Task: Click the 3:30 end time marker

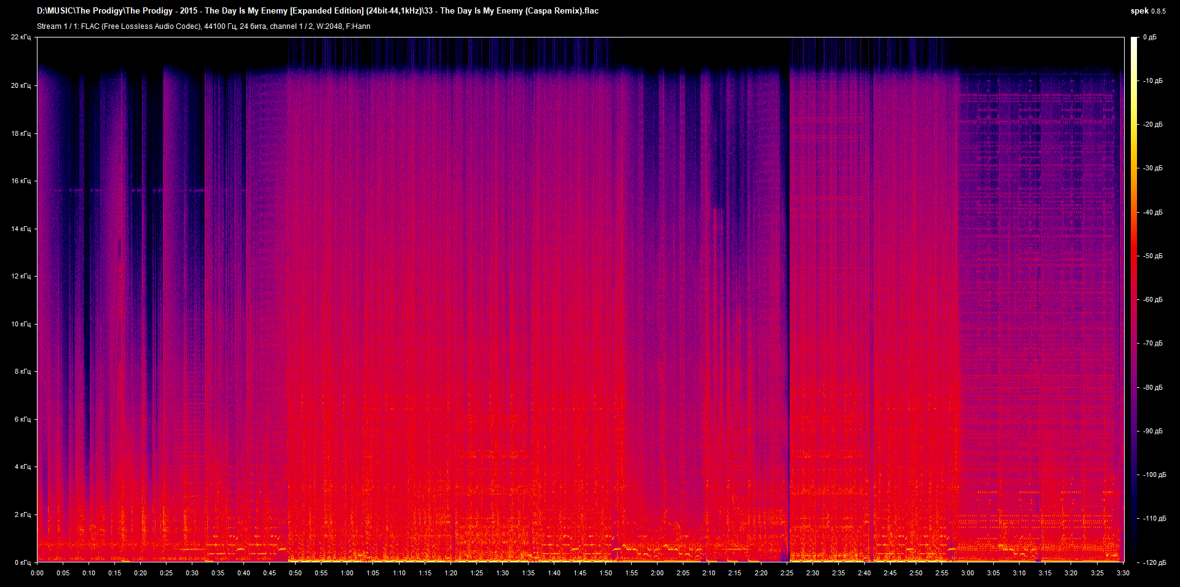Action: pos(1123,573)
